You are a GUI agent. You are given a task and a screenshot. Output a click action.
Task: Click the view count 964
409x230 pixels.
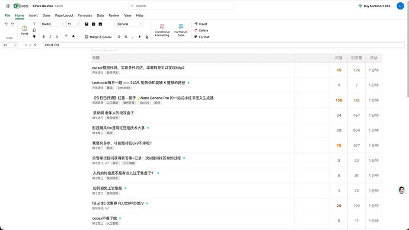pyautogui.click(x=356, y=130)
